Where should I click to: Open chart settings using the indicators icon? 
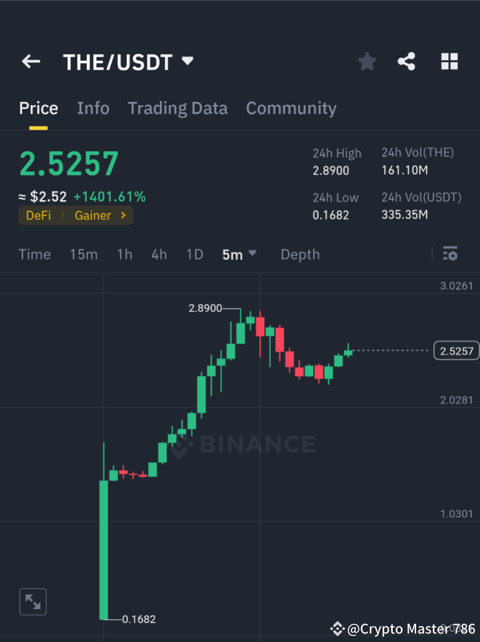(450, 254)
